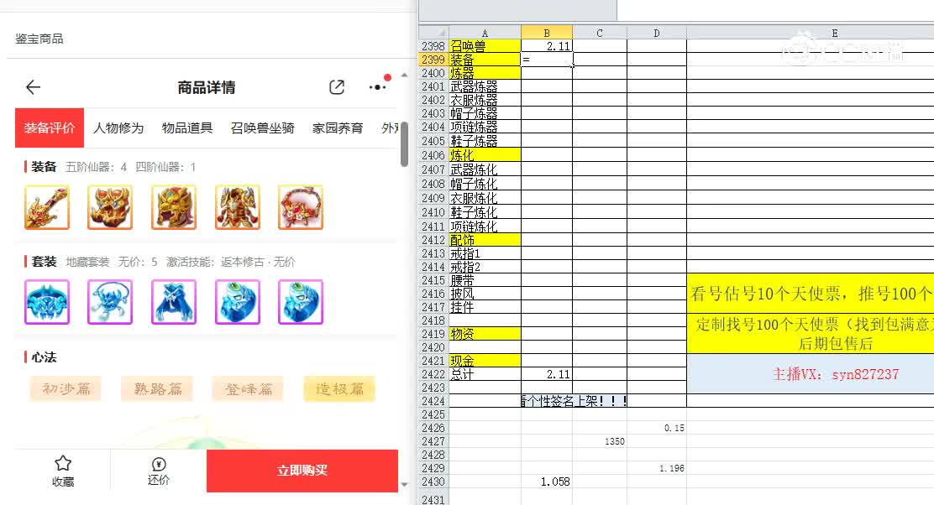Image resolution: width=934 pixels, height=505 pixels.
Task: Select column A header in spreadsheet
Action: coord(485,33)
